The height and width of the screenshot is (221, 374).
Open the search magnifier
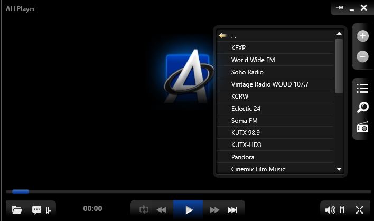pyautogui.click(x=362, y=107)
